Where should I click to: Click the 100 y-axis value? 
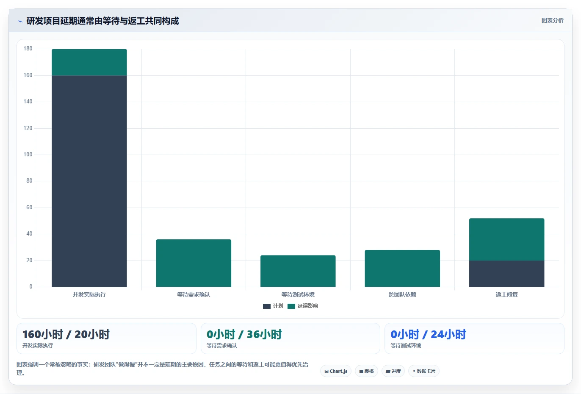click(x=28, y=155)
